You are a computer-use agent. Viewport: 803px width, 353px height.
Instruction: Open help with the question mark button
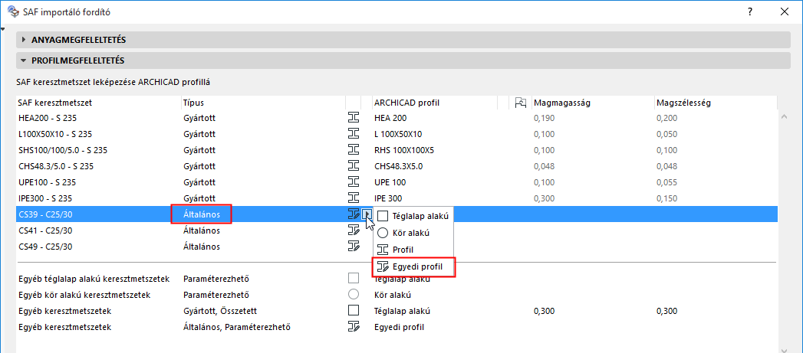750,11
